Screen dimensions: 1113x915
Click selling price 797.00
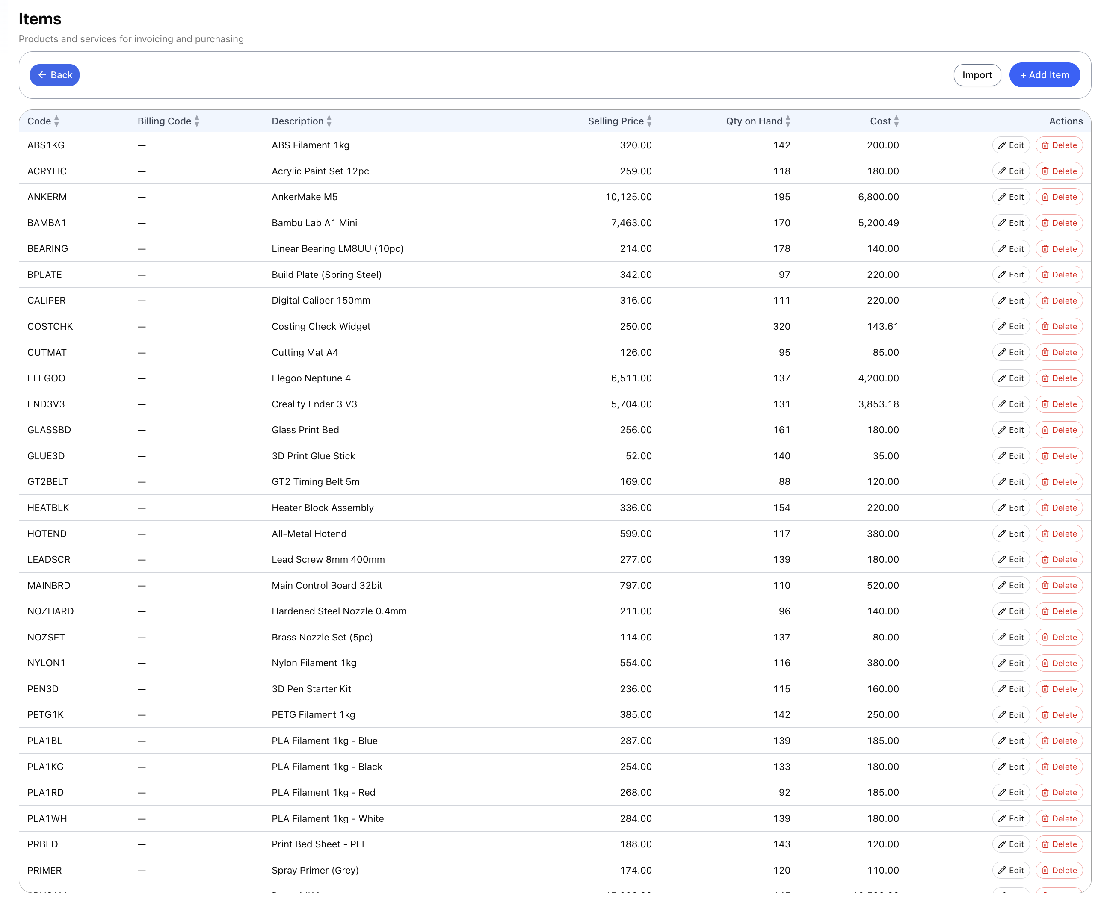tap(635, 586)
